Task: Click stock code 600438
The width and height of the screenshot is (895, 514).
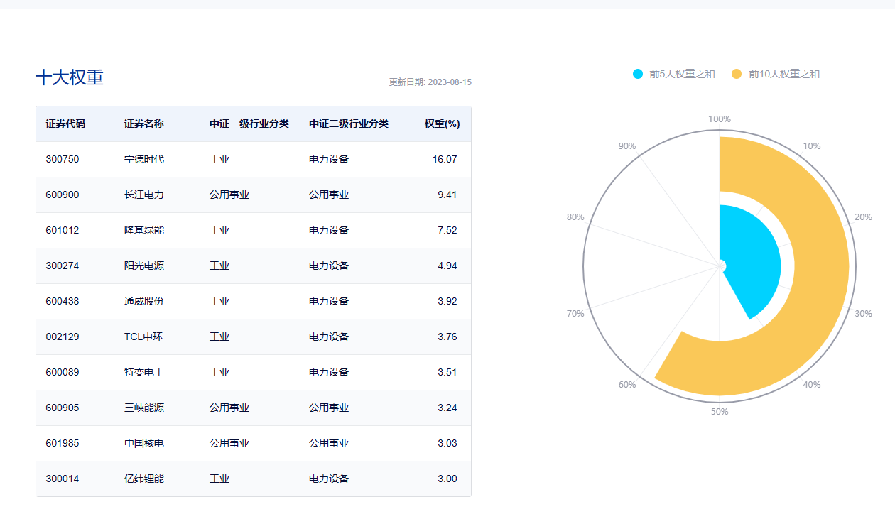Action: click(x=63, y=301)
